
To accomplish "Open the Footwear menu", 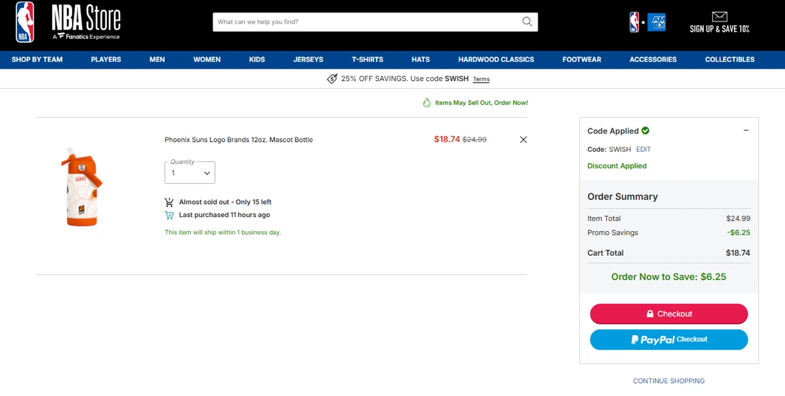I will 582,60.
